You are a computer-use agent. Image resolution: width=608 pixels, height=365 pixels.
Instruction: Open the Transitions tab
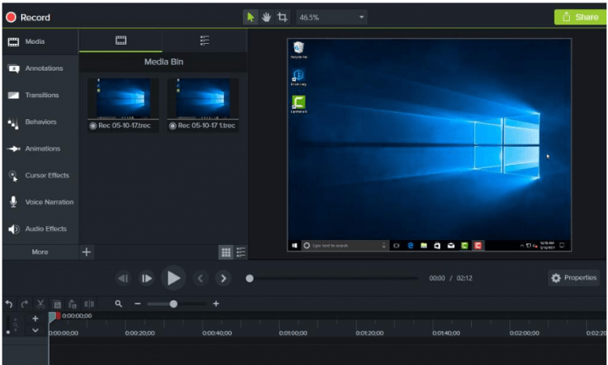pyautogui.click(x=41, y=95)
